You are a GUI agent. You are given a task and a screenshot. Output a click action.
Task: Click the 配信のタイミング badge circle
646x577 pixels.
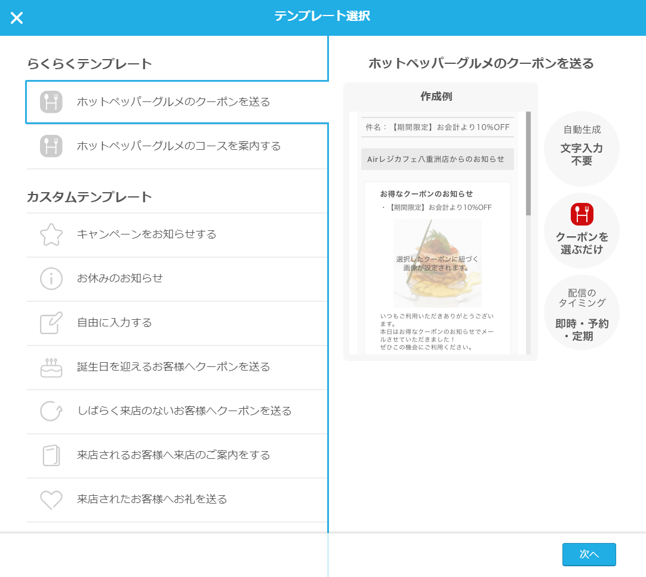pos(582,312)
